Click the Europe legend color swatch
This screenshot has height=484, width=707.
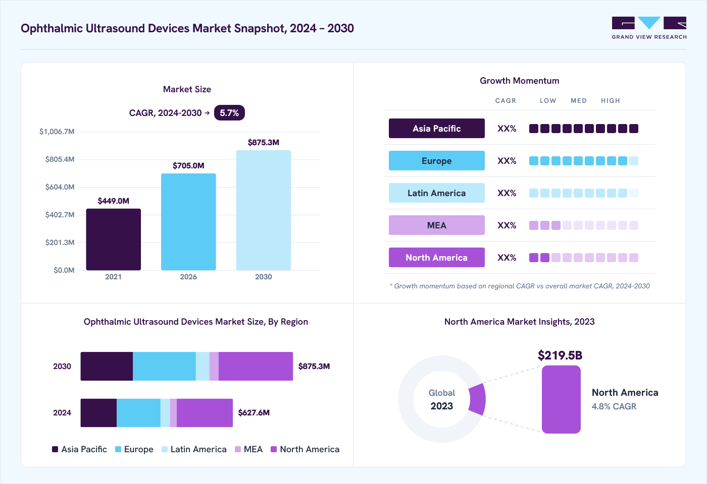pos(118,449)
